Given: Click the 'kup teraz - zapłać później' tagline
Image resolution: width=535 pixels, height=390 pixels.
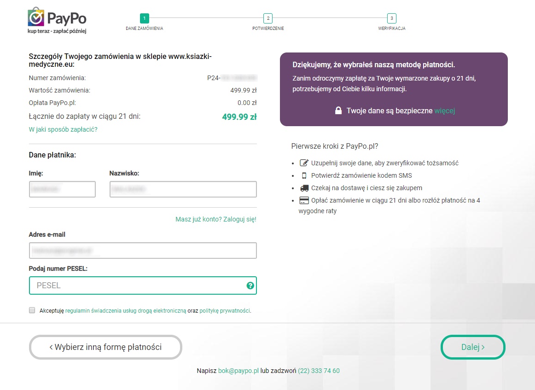Looking at the screenshot, I should (x=57, y=31).
